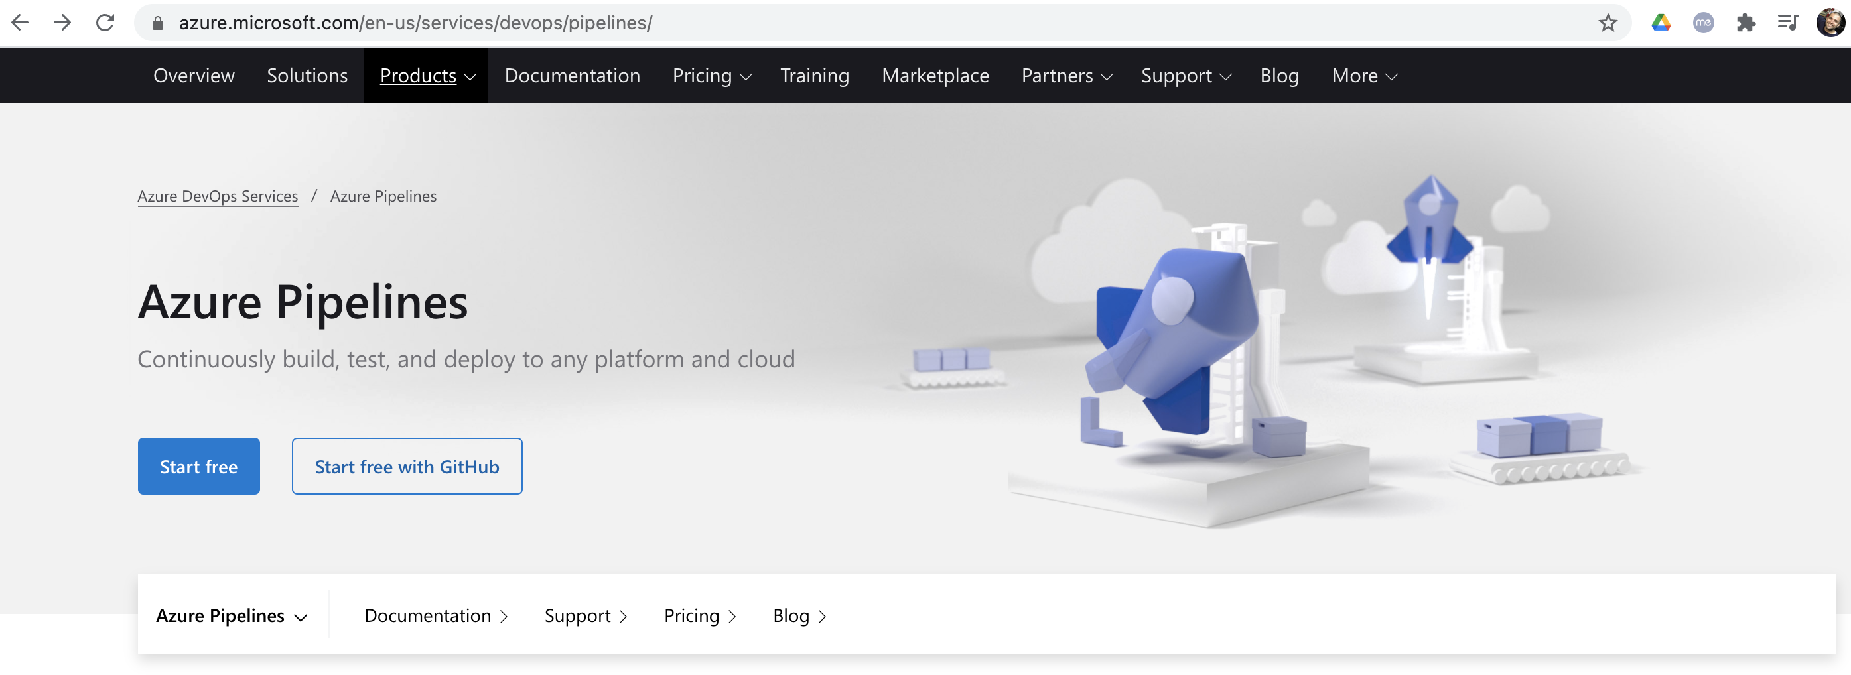Click the padlock site info icon
This screenshot has width=1851, height=675.
pyautogui.click(x=158, y=23)
